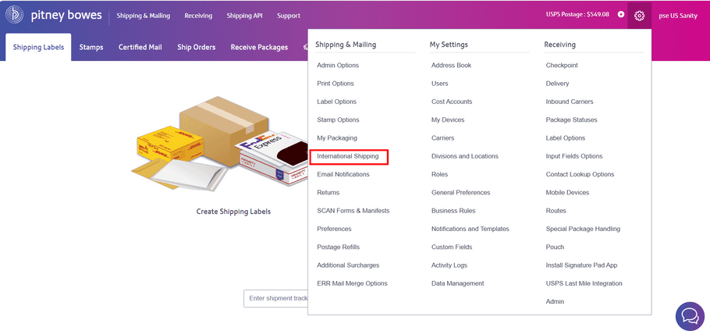Open Data Management
Image resolution: width=710 pixels, height=331 pixels.
point(458,283)
